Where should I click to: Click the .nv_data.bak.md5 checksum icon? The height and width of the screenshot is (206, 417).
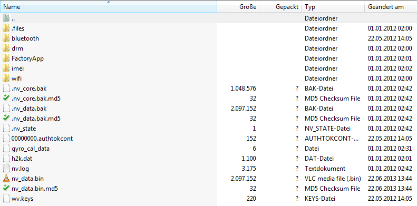click(6, 119)
